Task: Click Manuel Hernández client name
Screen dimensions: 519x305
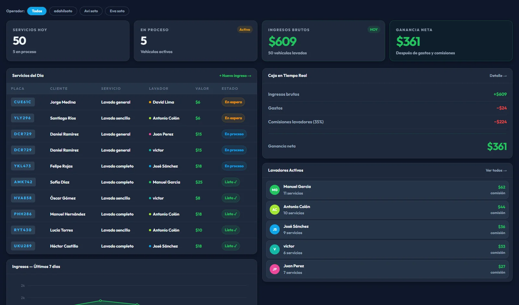Action: tap(67, 214)
